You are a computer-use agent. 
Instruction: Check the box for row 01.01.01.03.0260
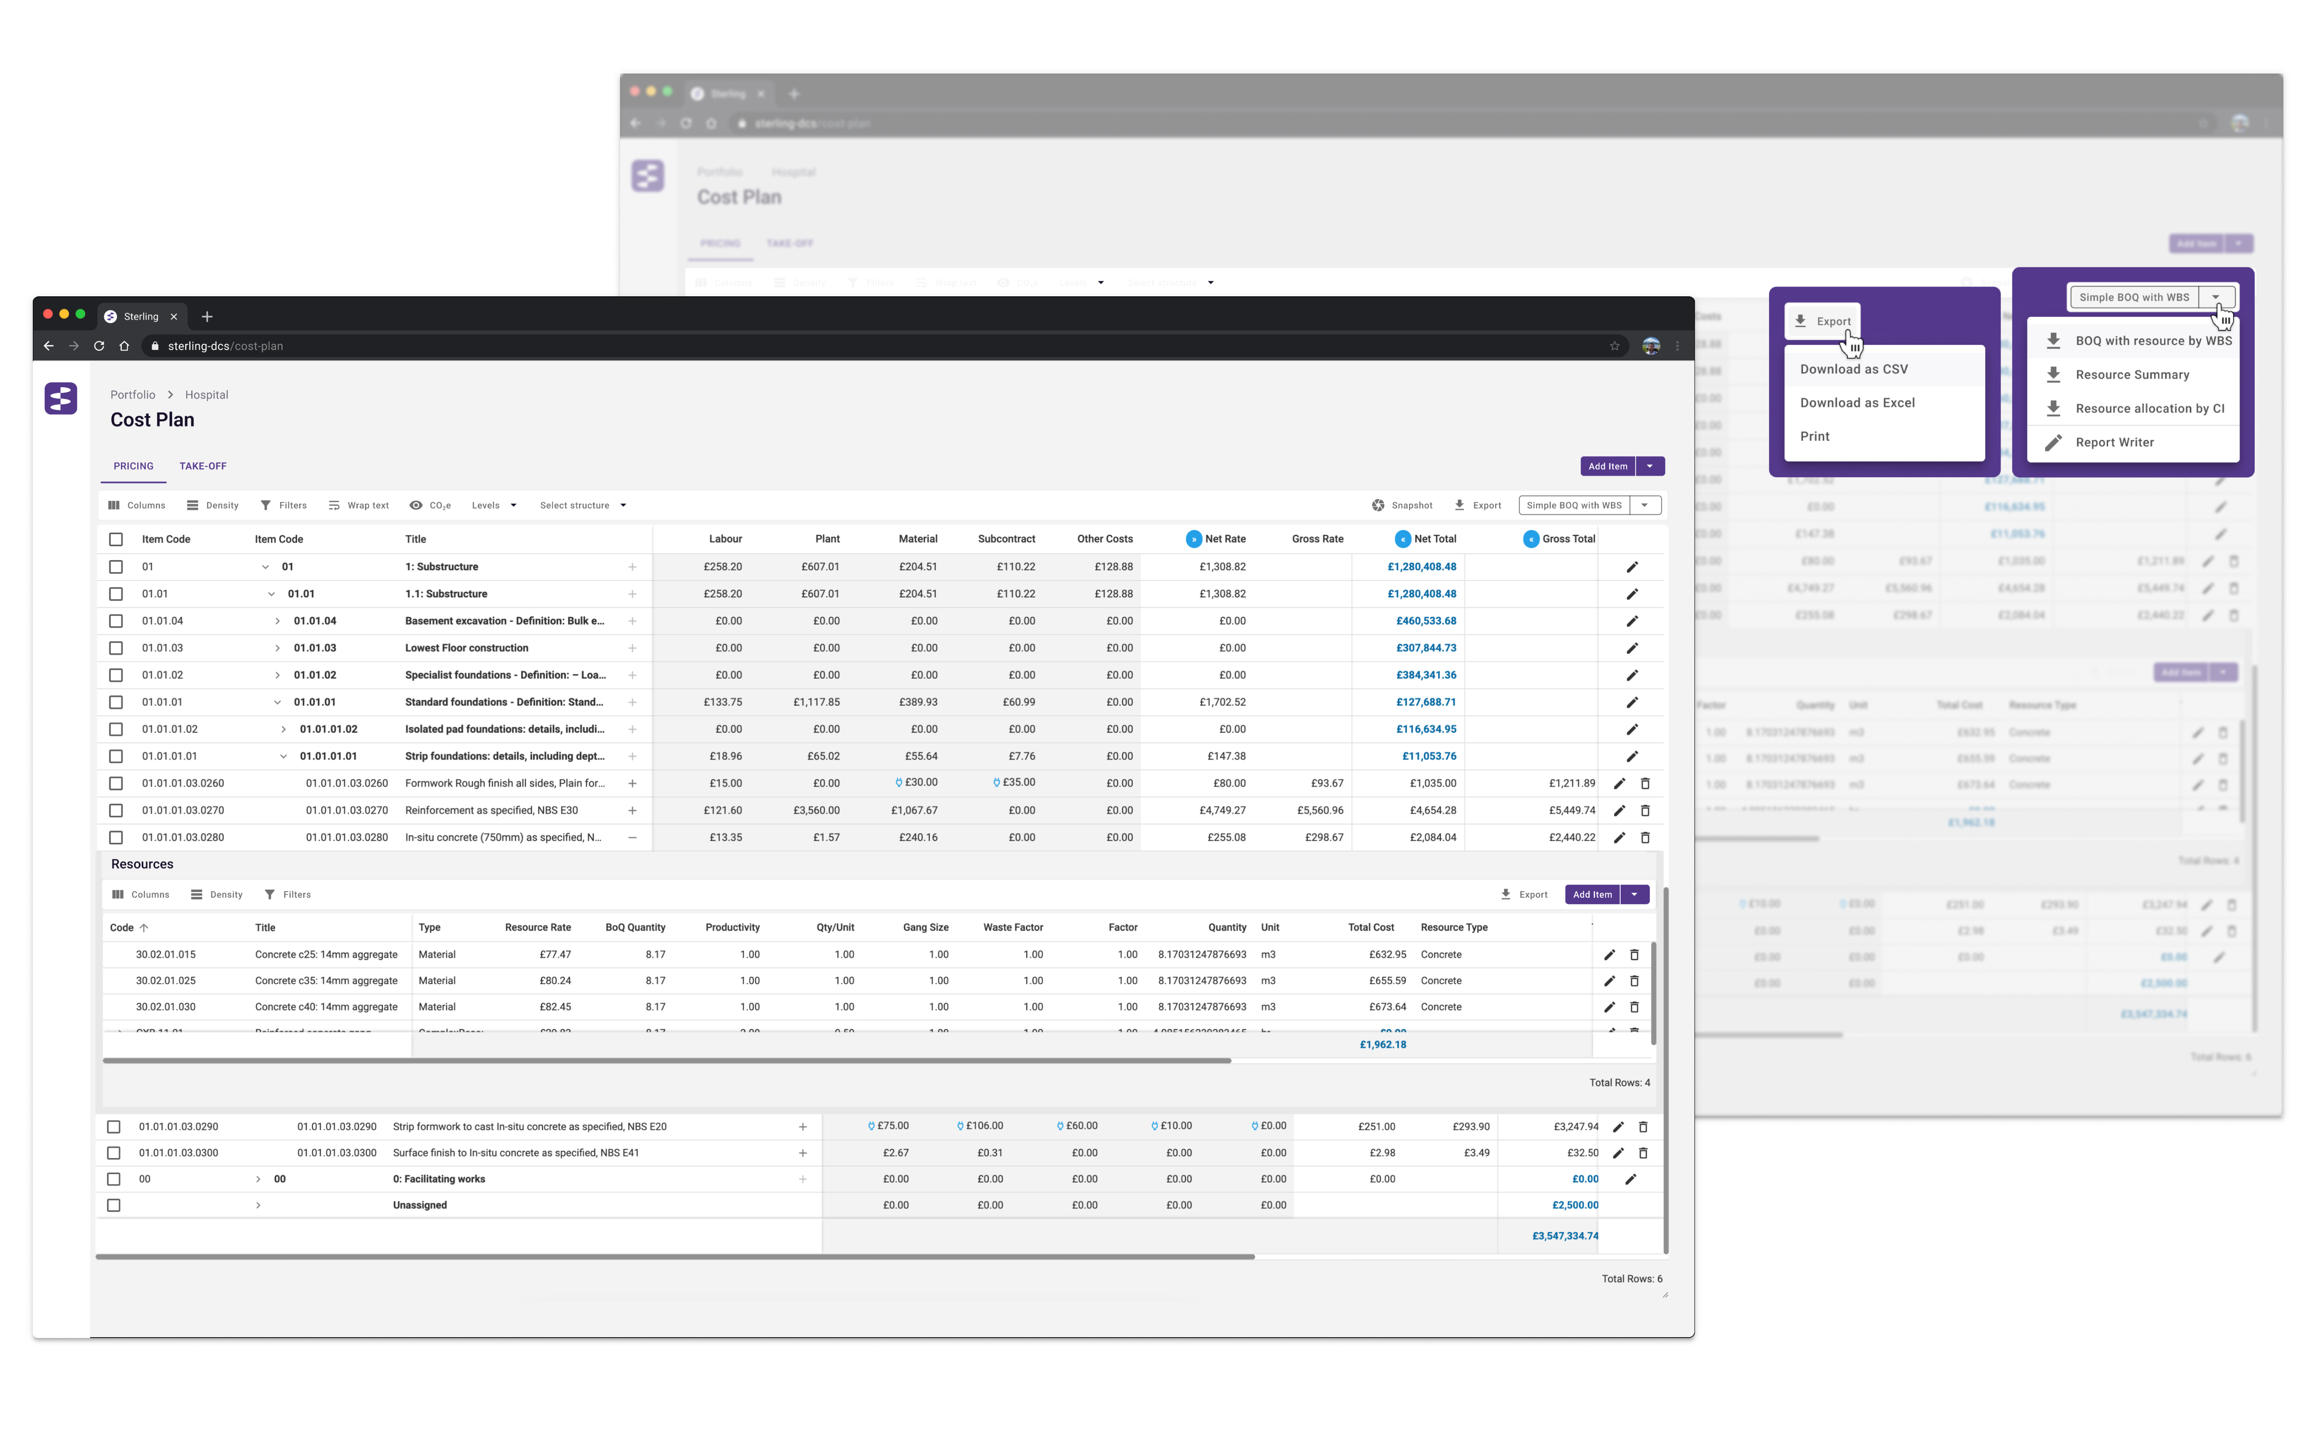click(116, 783)
